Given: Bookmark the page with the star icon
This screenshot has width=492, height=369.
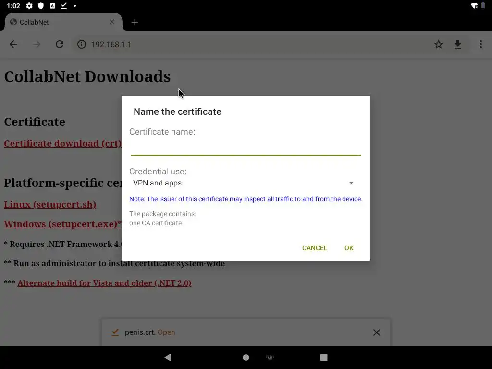Looking at the screenshot, I should tap(439, 44).
